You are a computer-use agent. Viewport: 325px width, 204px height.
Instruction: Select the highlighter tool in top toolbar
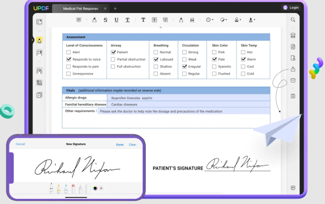point(94,20)
